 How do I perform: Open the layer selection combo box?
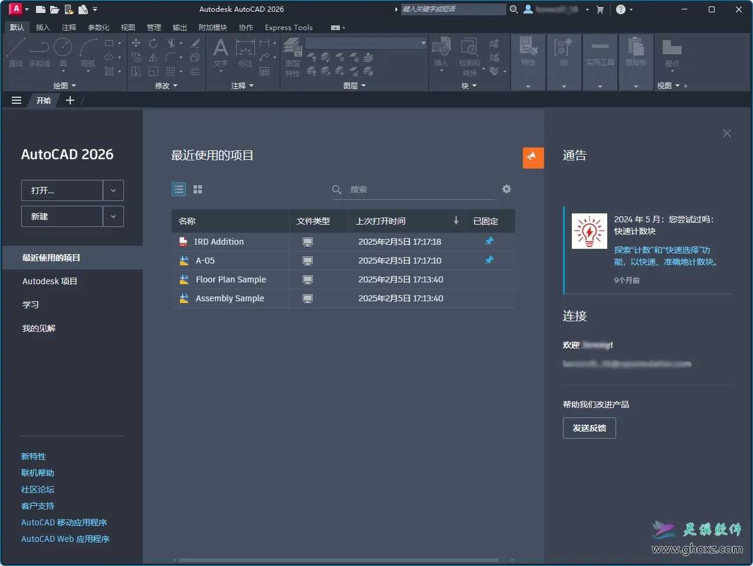point(366,43)
